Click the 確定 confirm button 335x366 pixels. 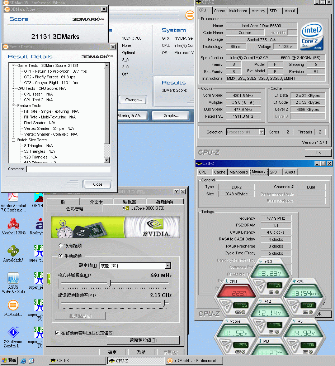(113, 352)
